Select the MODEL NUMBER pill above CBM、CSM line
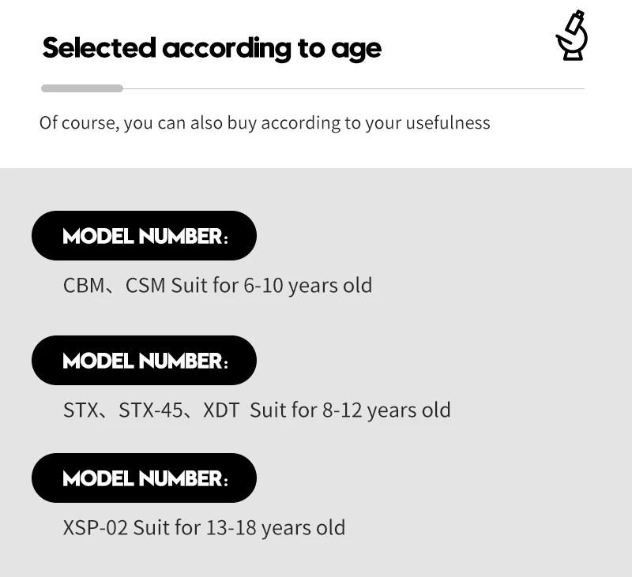632x577 pixels. pyautogui.click(x=144, y=235)
